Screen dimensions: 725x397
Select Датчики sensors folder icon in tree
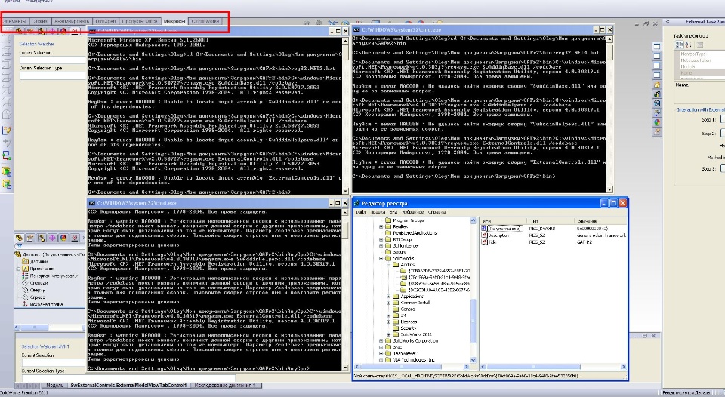(x=26, y=262)
